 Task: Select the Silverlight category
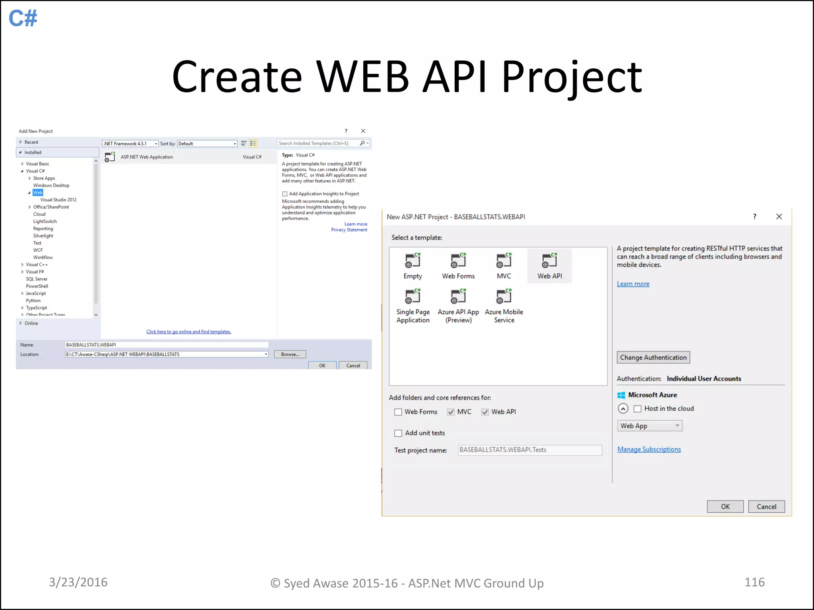(43, 236)
